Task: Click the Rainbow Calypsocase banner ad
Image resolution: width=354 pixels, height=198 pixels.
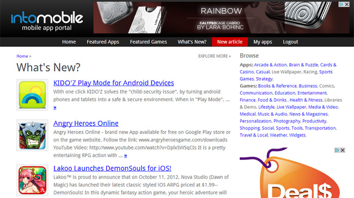Action: (222, 17)
